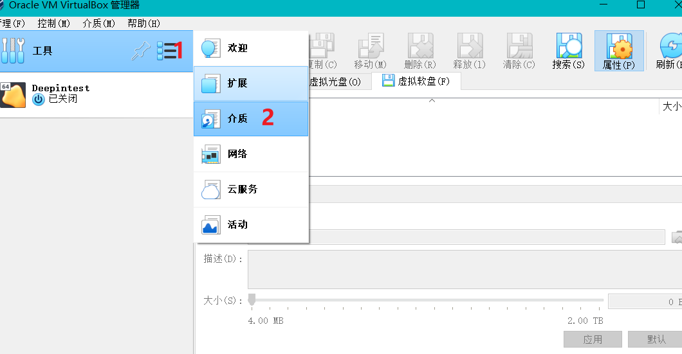Open the 介质(M) menu bar item
This screenshot has height=354, width=682.
(x=98, y=24)
